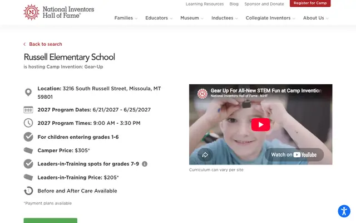The image size is (356, 223).
Task: Open Sponsor and Donate link
Action: tap(264, 4)
